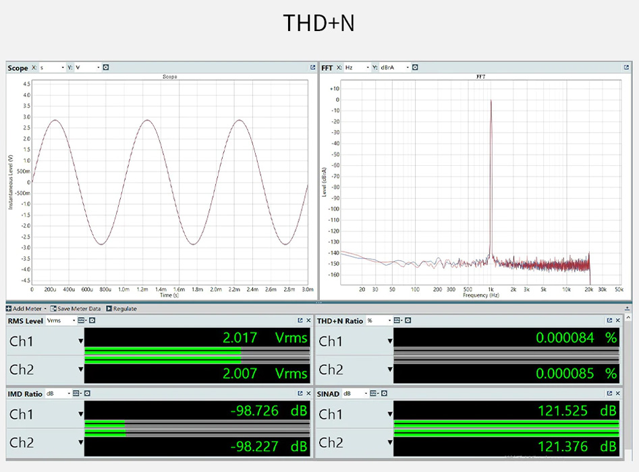Click the Add Meter button
639x472 pixels.
click(x=26, y=308)
